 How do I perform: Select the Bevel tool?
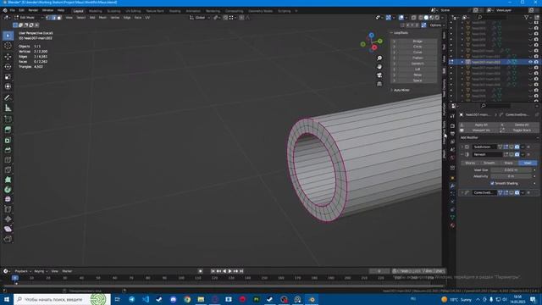[8, 150]
